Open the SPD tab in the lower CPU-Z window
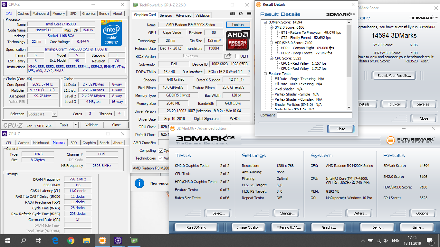This screenshot has width=440, height=247. [x=74, y=143]
